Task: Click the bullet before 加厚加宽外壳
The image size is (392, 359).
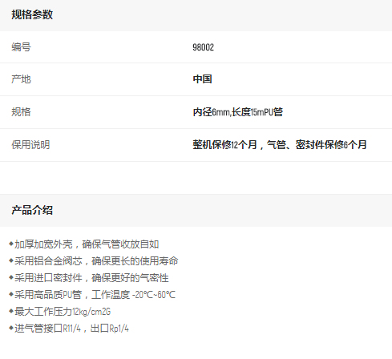Action: tap(11, 244)
